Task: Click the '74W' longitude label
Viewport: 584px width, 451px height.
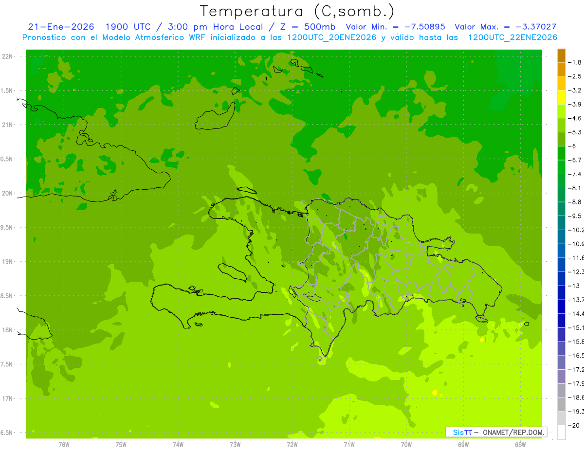Action: click(x=178, y=444)
